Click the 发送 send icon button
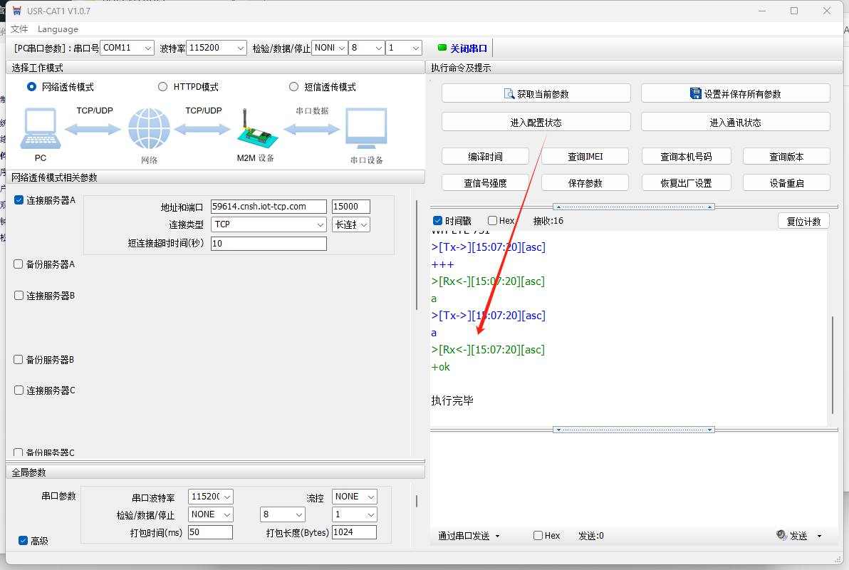Viewport: 849px width, 570px height. (x=781, y=535)
